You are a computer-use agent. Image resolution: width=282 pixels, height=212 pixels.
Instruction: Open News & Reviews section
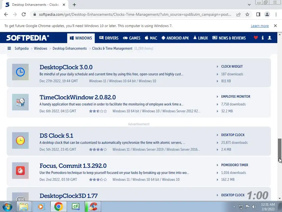pyautogui.click(x=229, y=38)
